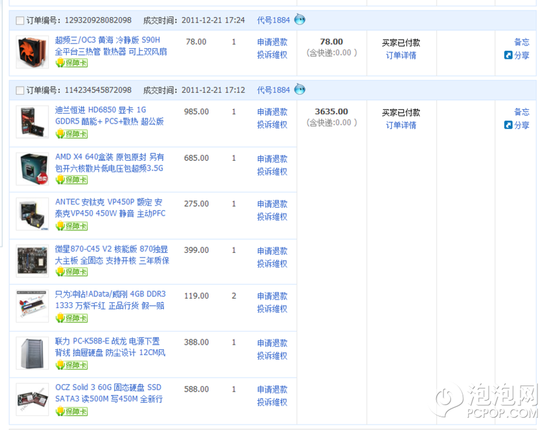Open the AData DDR3 memory thumbnail
The width and height of the screenshot is (550, 430).
tap(32, 306)
